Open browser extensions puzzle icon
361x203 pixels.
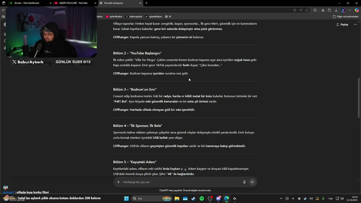click(x=315, y=10)
